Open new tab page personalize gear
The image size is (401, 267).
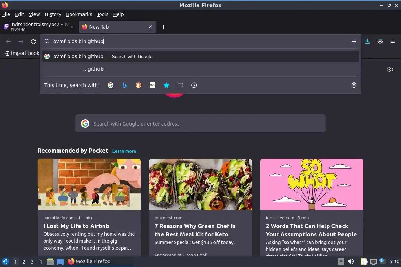pyautogui.click(x=390, y=69)
